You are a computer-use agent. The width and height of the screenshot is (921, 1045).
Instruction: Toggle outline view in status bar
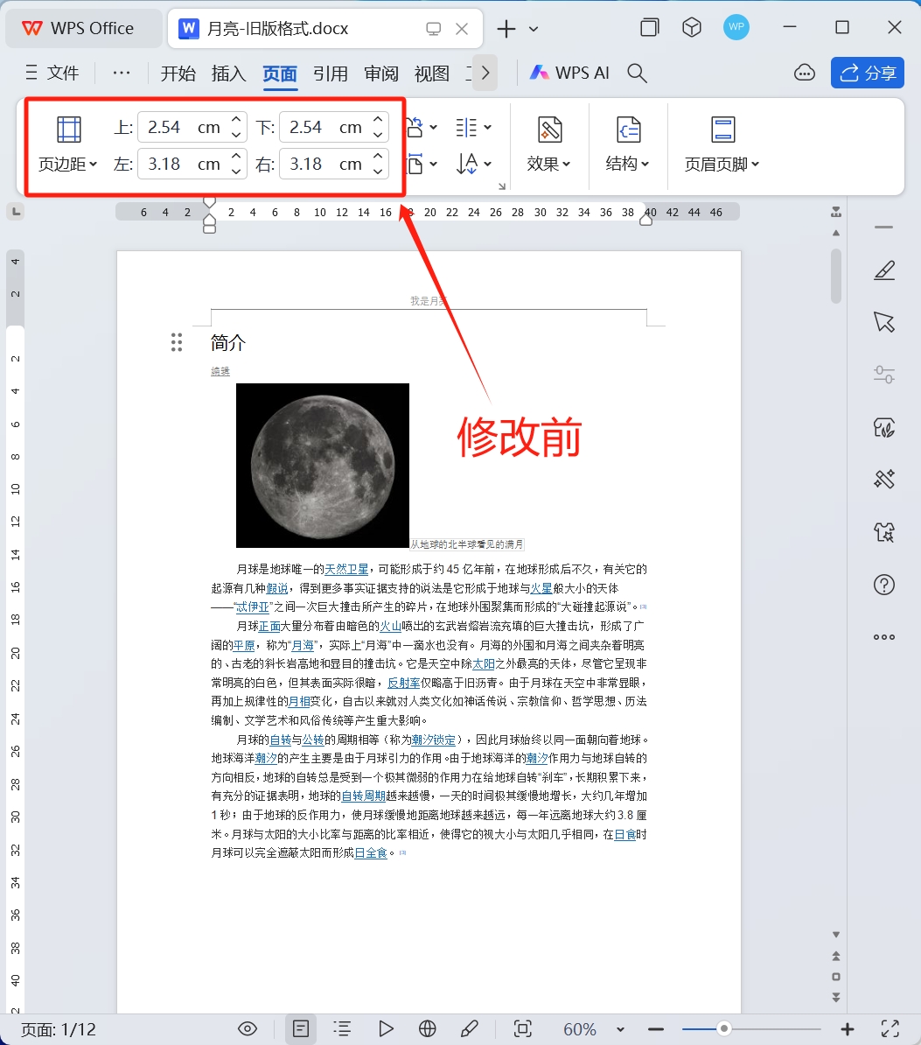pos(343,1029)
